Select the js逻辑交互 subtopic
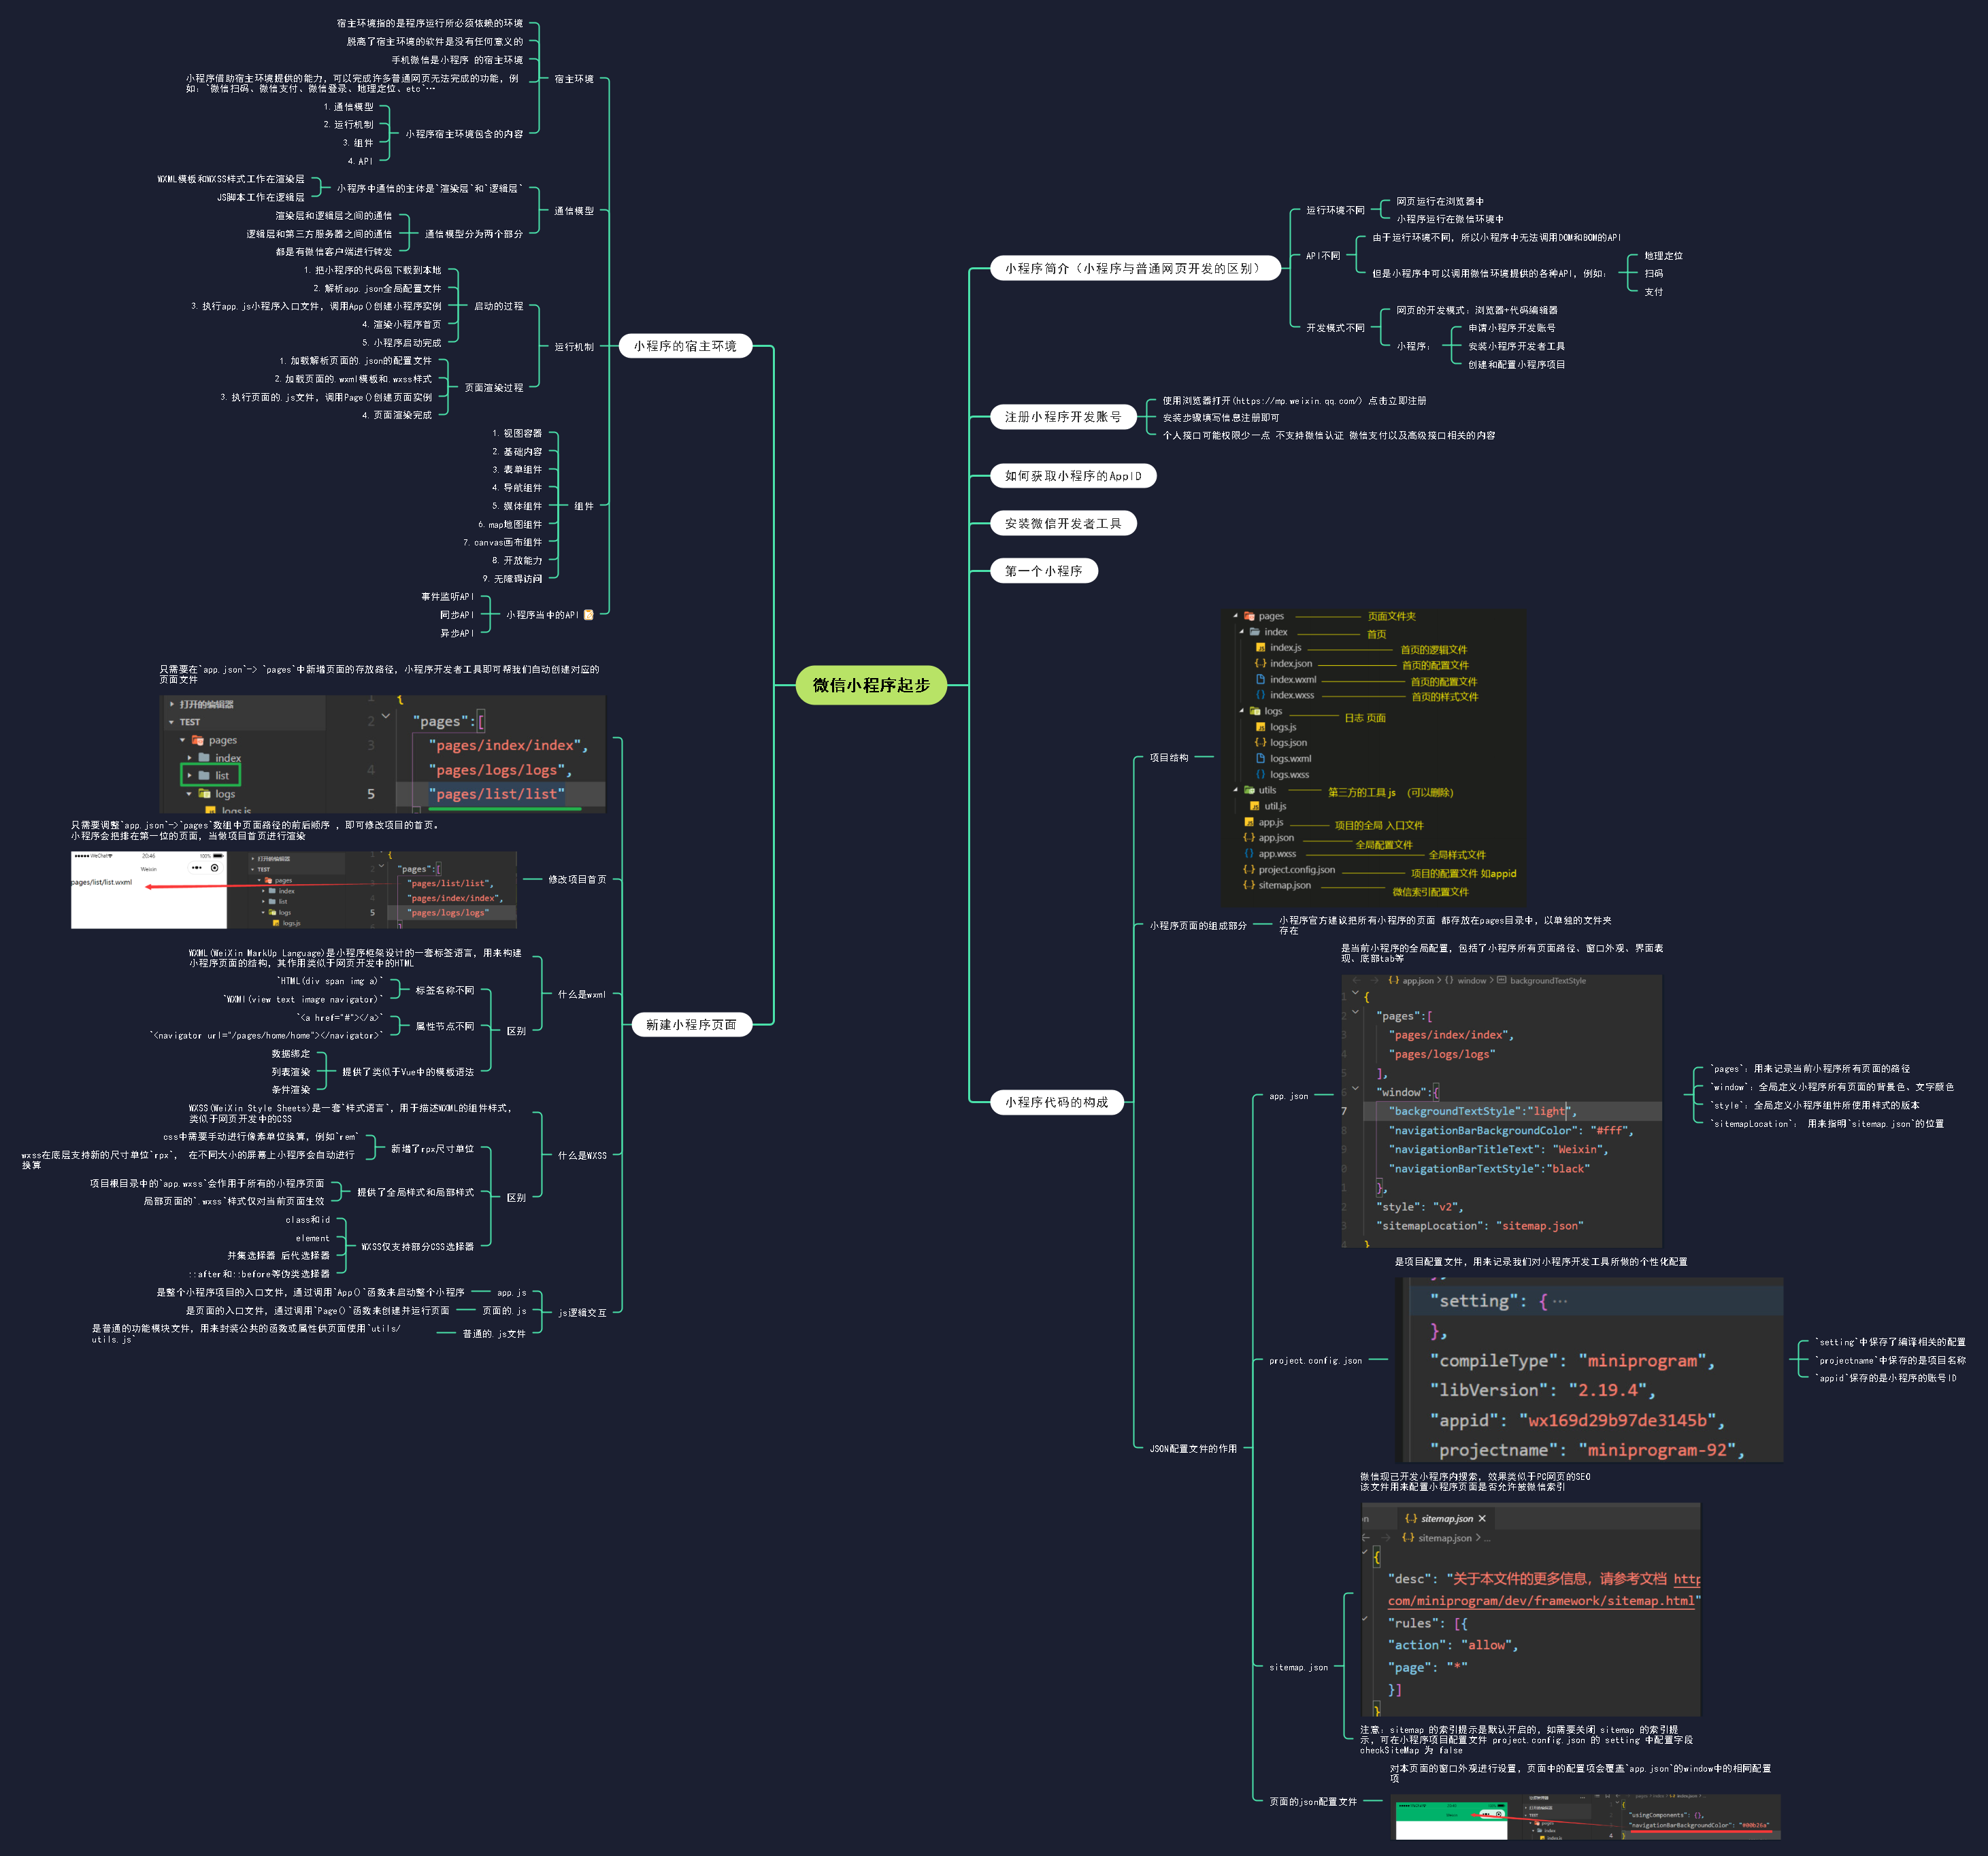 tap(582, 1313)
